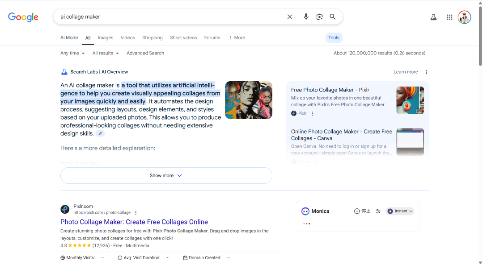
Task: Click the Search Labs | AI Overview heading
Action: 99,72
